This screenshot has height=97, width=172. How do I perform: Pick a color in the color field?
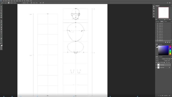pos(163,50)
